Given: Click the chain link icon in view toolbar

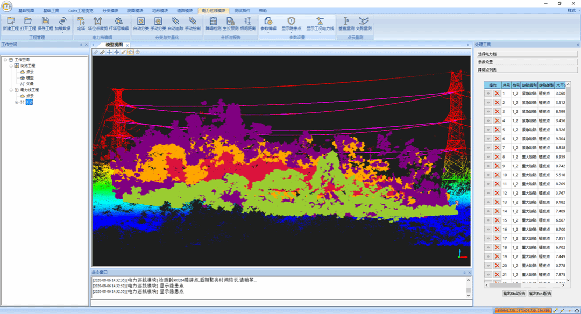Looking at the screenshot, I should pos(102,52).
